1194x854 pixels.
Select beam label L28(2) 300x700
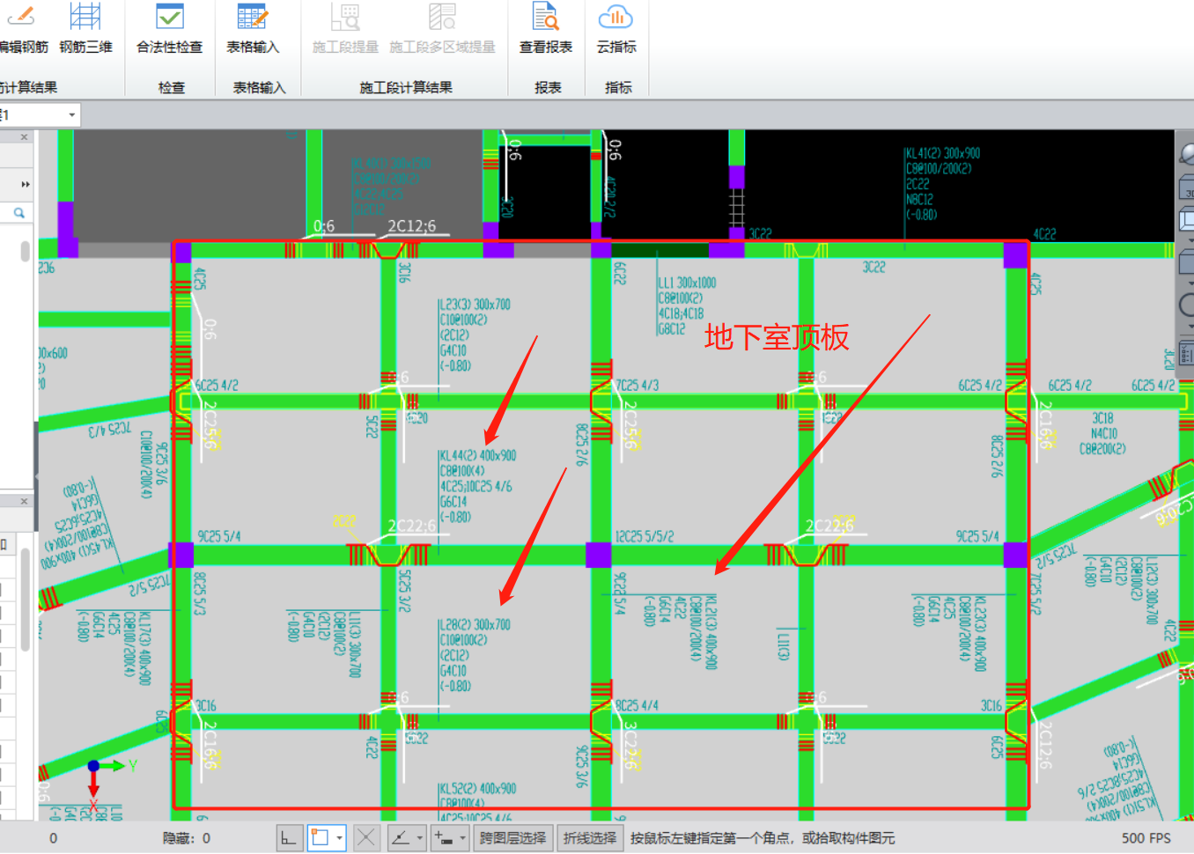pyautogui.click(x=475, y=625)
